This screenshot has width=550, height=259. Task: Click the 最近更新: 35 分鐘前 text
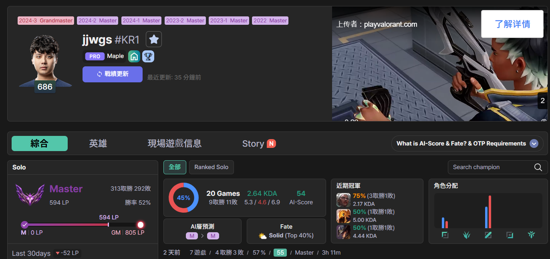pyautogui.click(x=174, y=78)
